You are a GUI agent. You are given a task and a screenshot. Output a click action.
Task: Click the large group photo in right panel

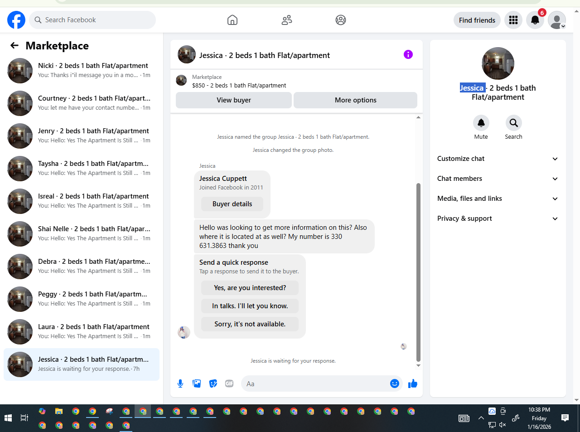(498, 63)
